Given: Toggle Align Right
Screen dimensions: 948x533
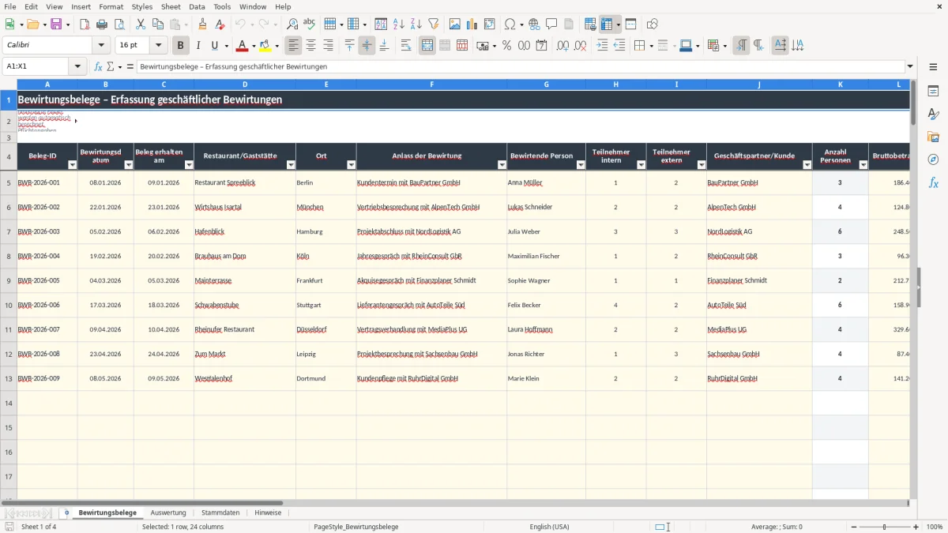Looking at the screenshot, I should 328,46.
